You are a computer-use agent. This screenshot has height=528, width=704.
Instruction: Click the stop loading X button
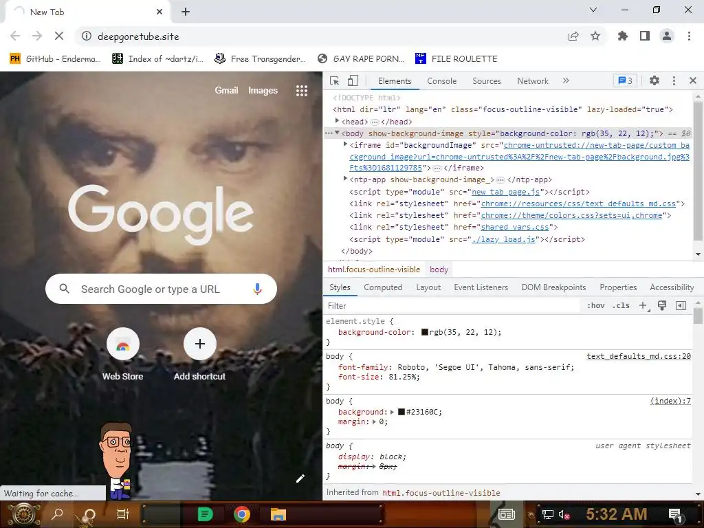[59, 36]
